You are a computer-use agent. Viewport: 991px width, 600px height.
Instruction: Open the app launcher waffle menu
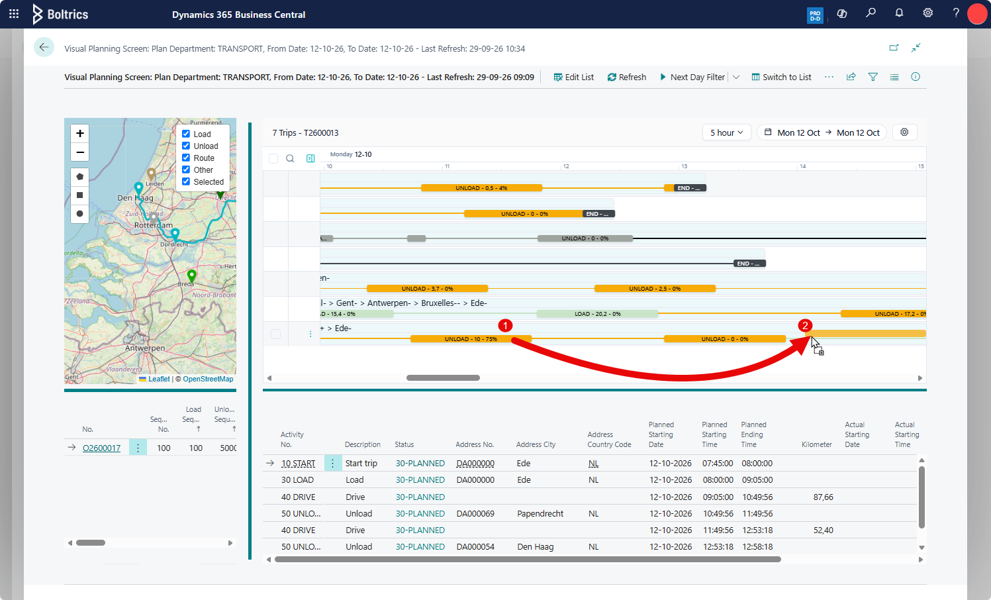(x=14, y=14)
